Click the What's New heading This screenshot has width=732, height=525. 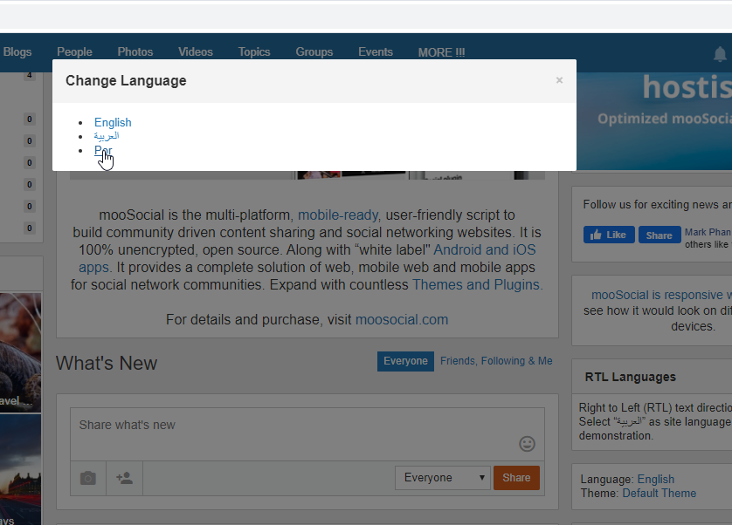[x=107, y=363]
